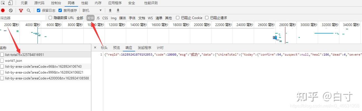Select the list-total?t=325784816951 request row
The image size is (362, 111).
45,55
